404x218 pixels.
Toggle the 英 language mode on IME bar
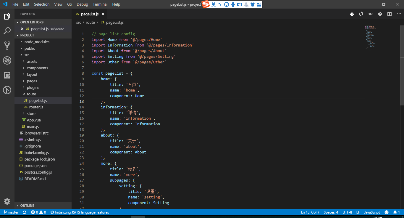pos(214,4)
